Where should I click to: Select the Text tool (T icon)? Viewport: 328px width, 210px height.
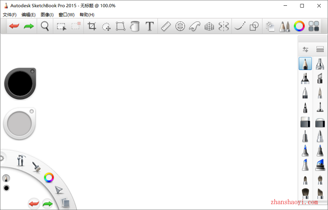(150, 26)
